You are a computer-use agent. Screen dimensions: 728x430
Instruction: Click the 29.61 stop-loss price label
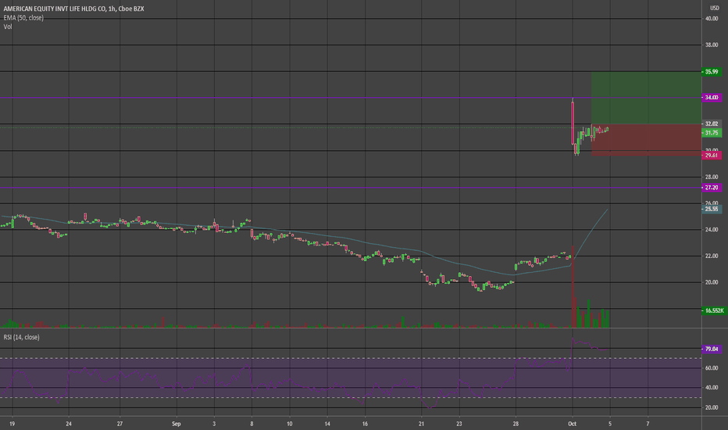click(x=712, y=156)
